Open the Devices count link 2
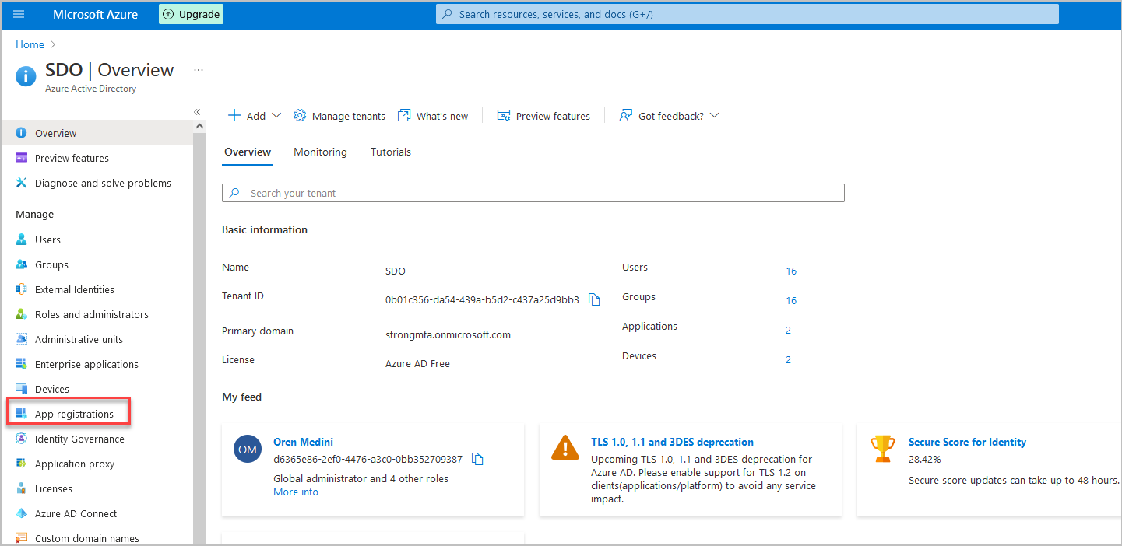1122x546 pixels. (788, 359)
